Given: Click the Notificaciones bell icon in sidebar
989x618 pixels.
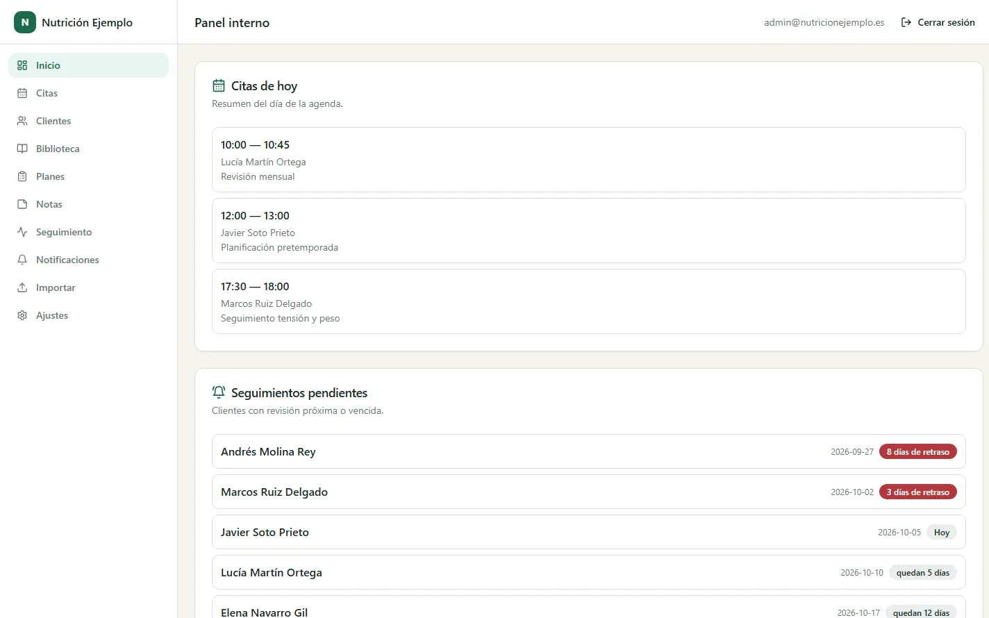Looking at the screenshot, I should 22,260.
